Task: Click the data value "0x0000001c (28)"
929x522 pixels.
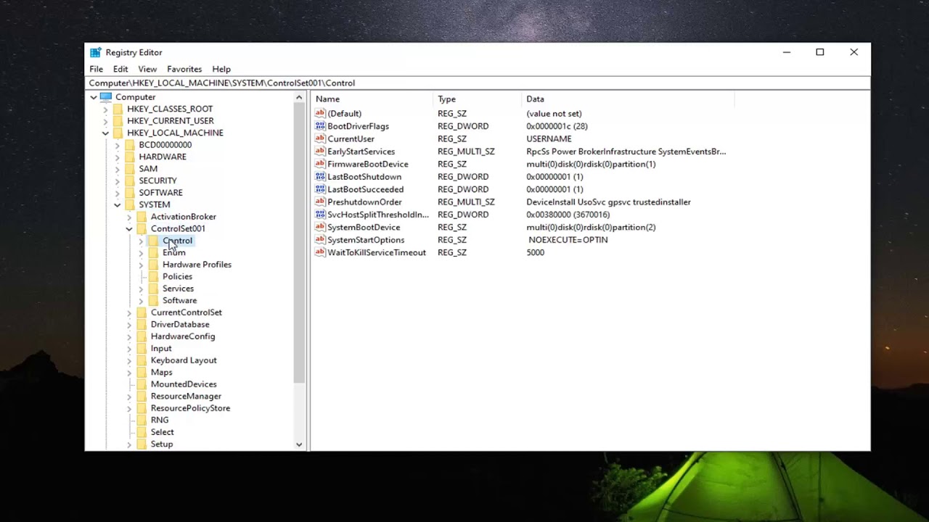Action: click(557, 126)
